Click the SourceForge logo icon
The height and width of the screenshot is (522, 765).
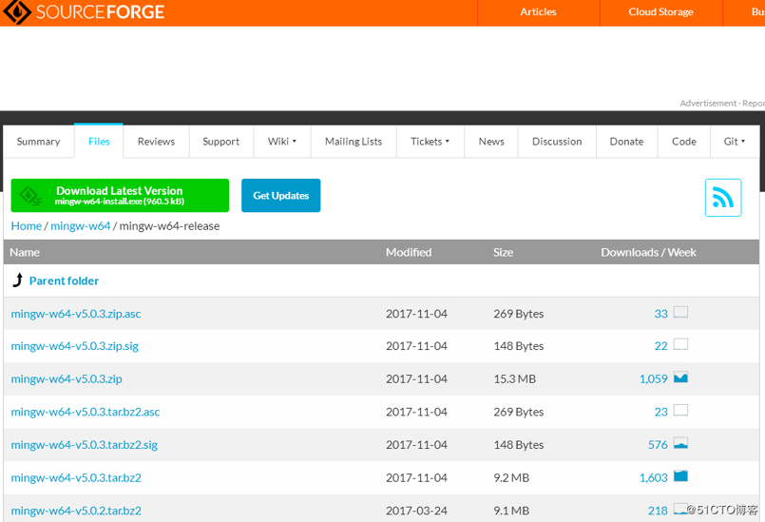coord(17,11)
